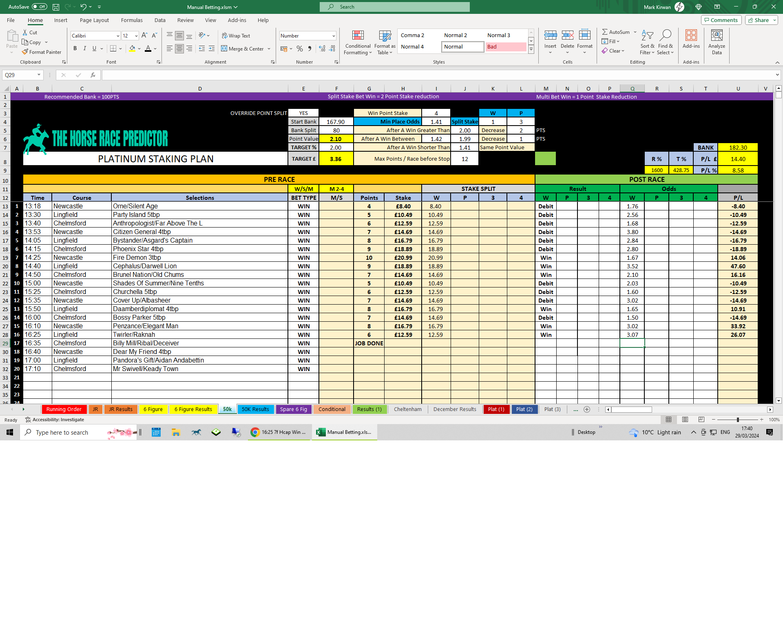
Task: Expand fill color dropdown arrow
Action: click(x=139, y=49)
